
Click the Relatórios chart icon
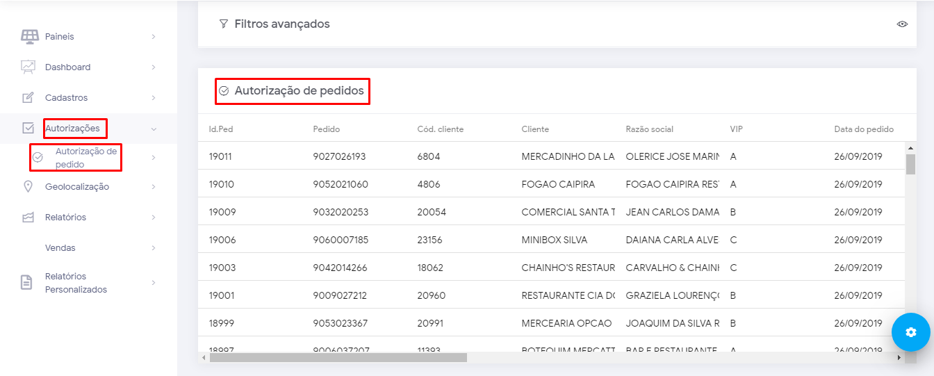pos(28,217)
